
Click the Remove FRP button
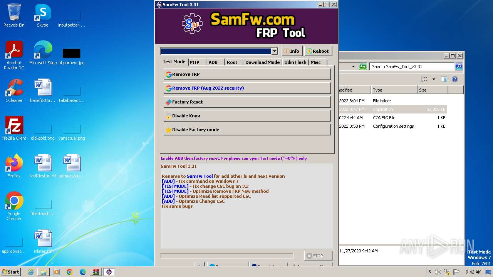click(247, 74)
